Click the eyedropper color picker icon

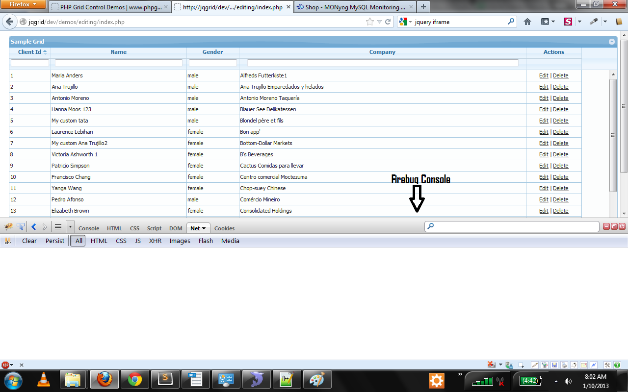tap(594, 22)
